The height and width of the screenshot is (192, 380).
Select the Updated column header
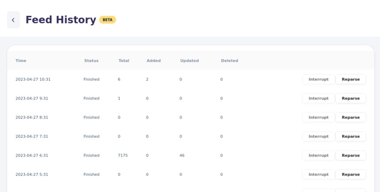click(x=189, y=61)
